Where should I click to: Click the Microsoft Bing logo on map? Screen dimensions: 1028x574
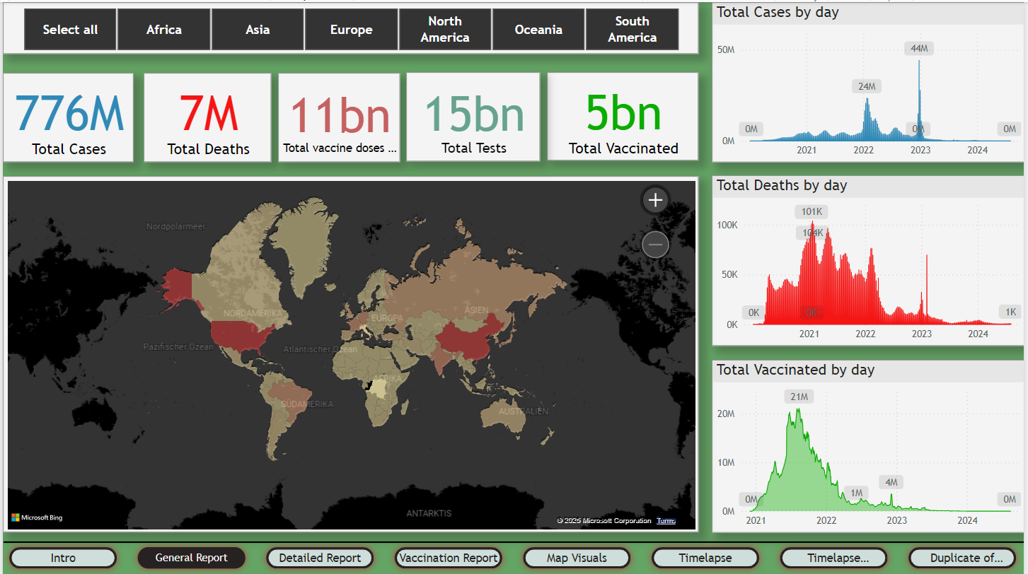(37, 517)
